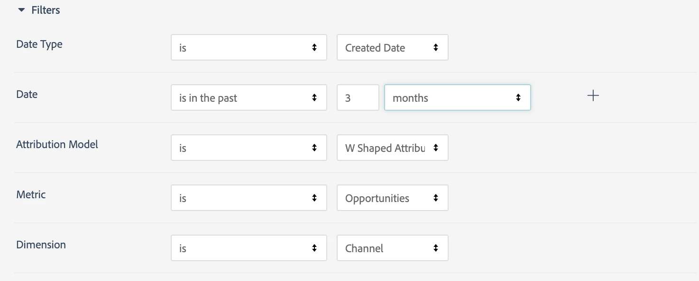Open the Date Type operator dropdown
The height and width of the screenshot is (281, 699).
248,47
